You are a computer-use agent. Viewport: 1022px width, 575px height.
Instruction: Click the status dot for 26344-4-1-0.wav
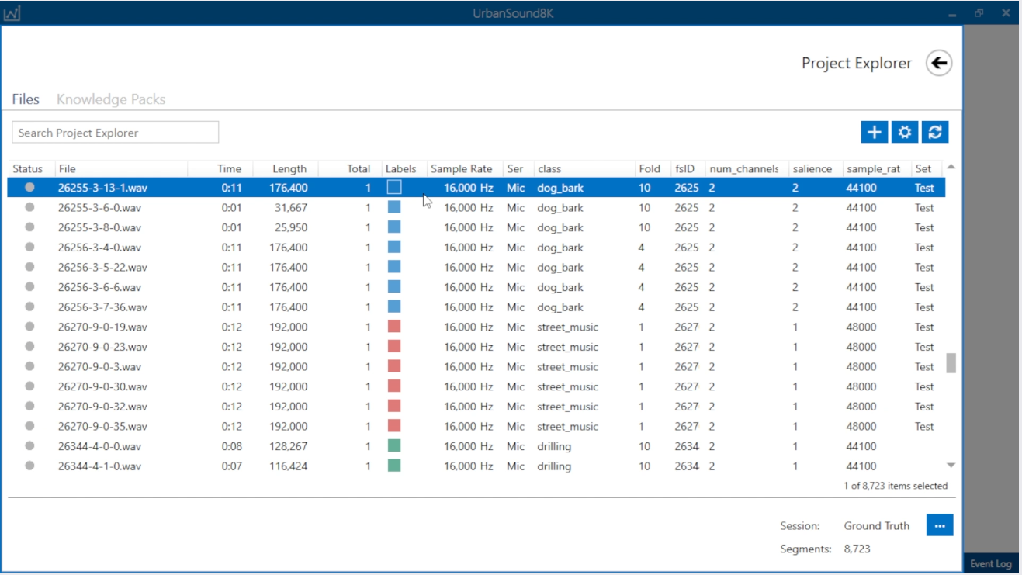tap(29, 466)
